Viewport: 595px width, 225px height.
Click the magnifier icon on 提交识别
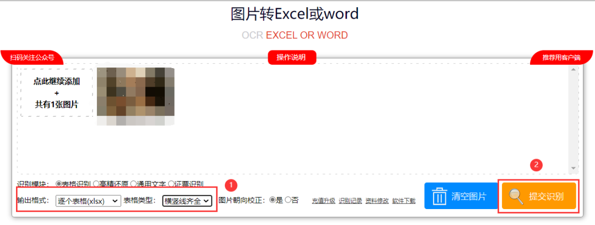pyautogui.click(x=517, y=196)
